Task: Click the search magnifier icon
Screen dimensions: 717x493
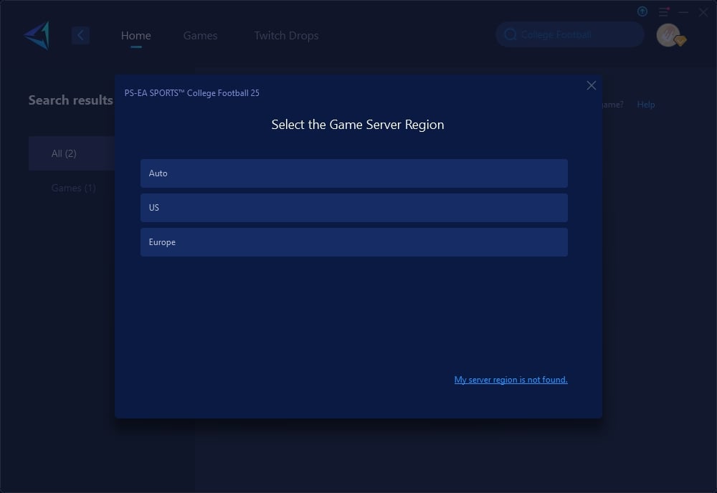Action: pyautogui.click(x=511, y=34)
